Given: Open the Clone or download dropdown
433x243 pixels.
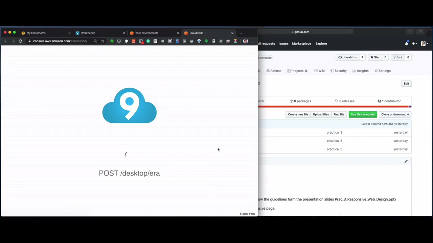Looking at the screenshot, I should pos(395,114).
